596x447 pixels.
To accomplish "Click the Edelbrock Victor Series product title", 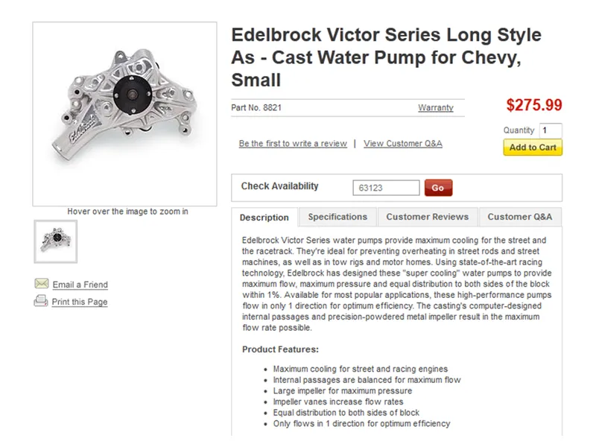I will coord(386,57).
